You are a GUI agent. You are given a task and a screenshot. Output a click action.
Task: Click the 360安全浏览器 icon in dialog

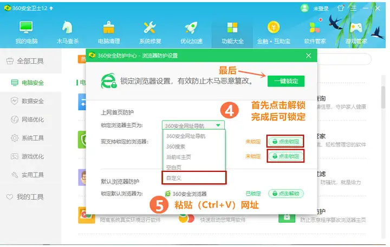click(168, 193)
